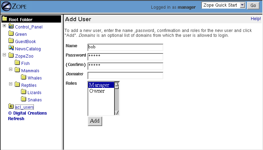Click the Go button
The width and height of the screenshot is (263, 150).
253,6
